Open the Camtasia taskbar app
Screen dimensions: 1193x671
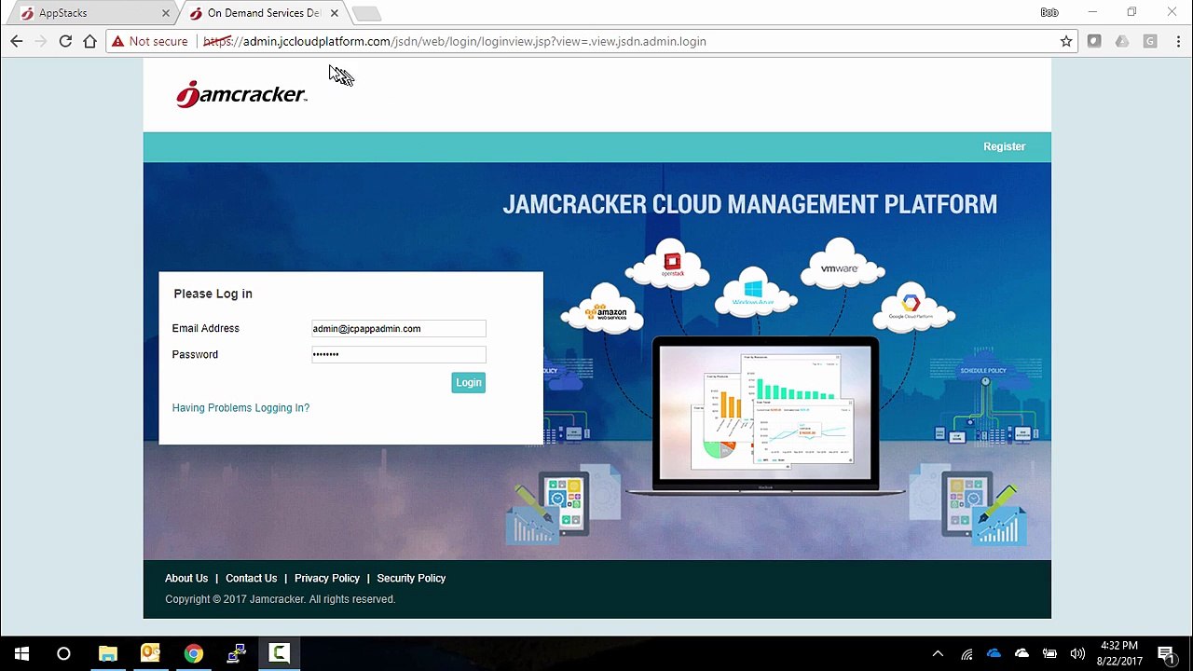click(279, 653)
